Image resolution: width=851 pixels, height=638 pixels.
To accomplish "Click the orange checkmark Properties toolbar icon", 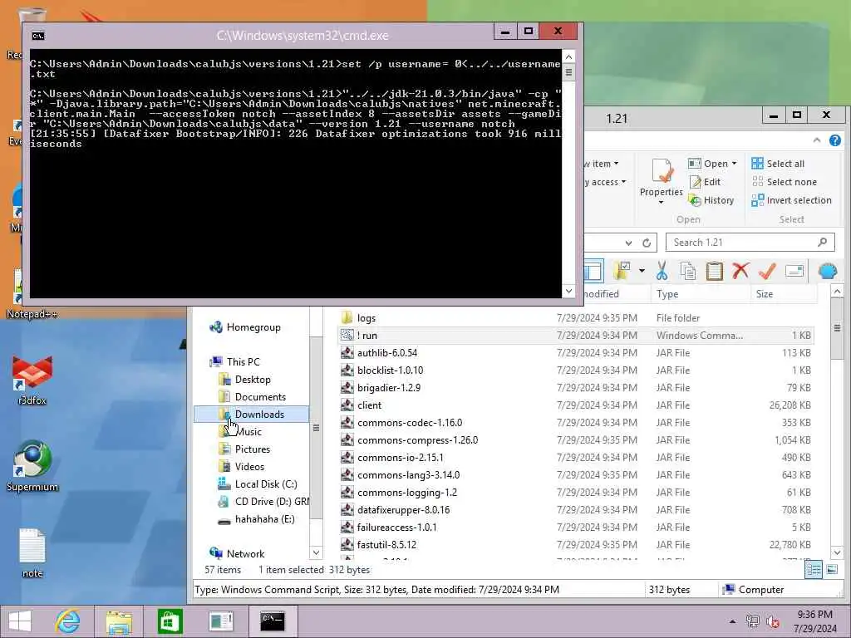I will pos(767,270).
